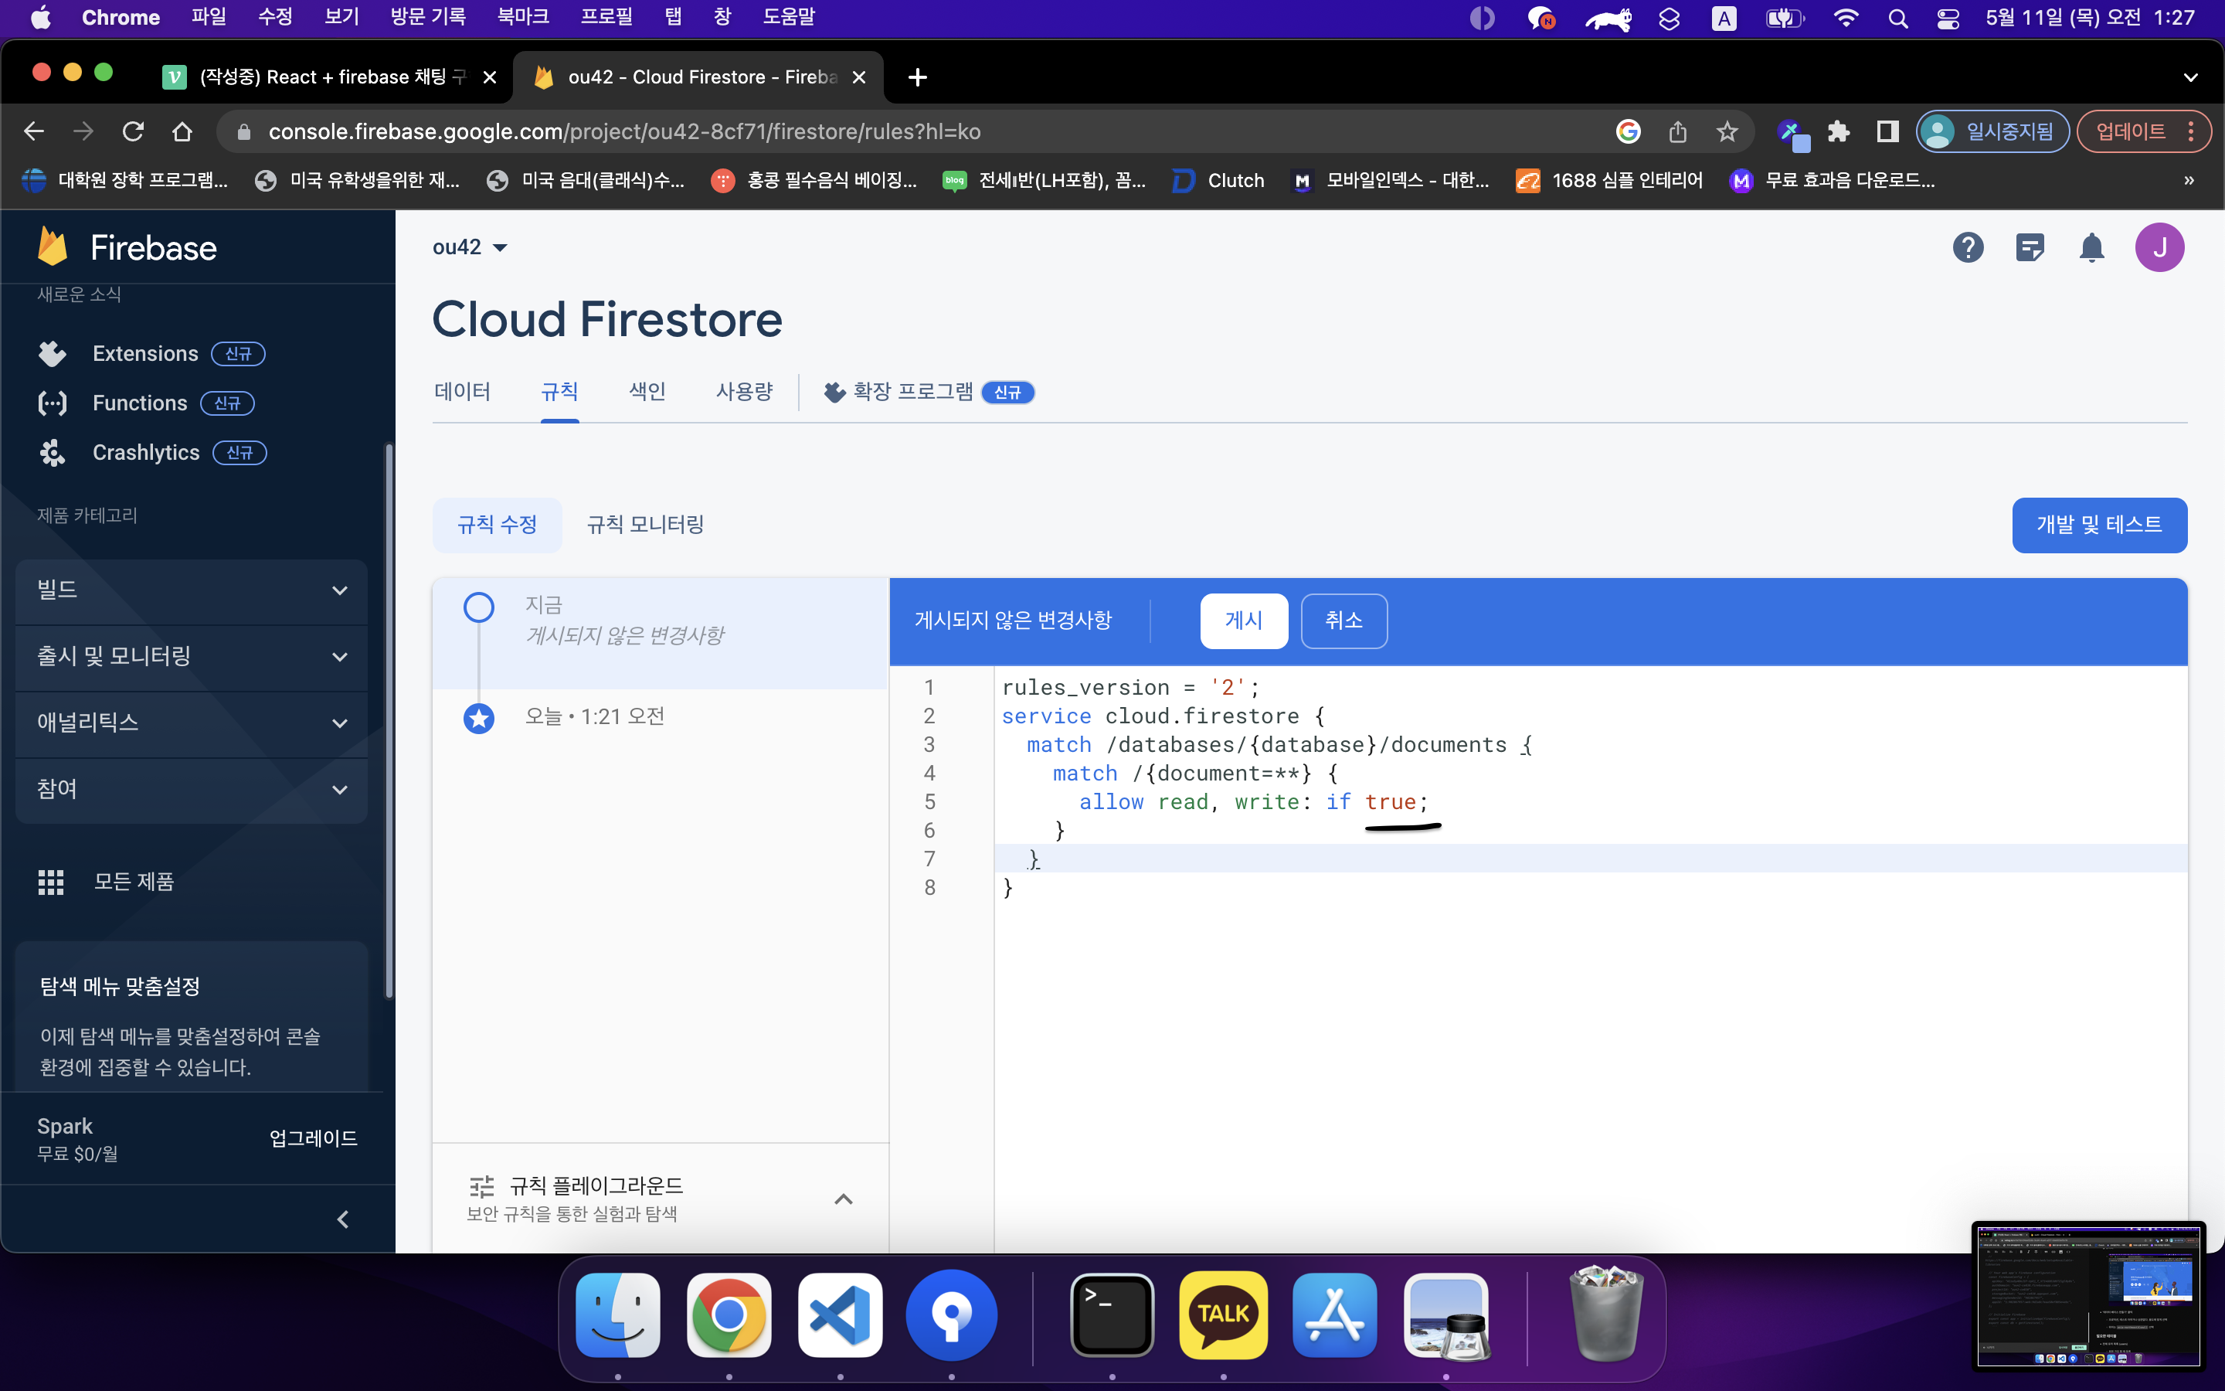Switch to the 데이터 tab

click(x=461, y=392)
